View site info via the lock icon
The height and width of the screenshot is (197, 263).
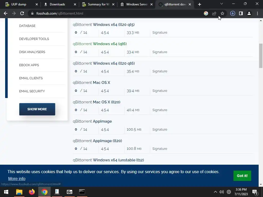coord(32,13)
